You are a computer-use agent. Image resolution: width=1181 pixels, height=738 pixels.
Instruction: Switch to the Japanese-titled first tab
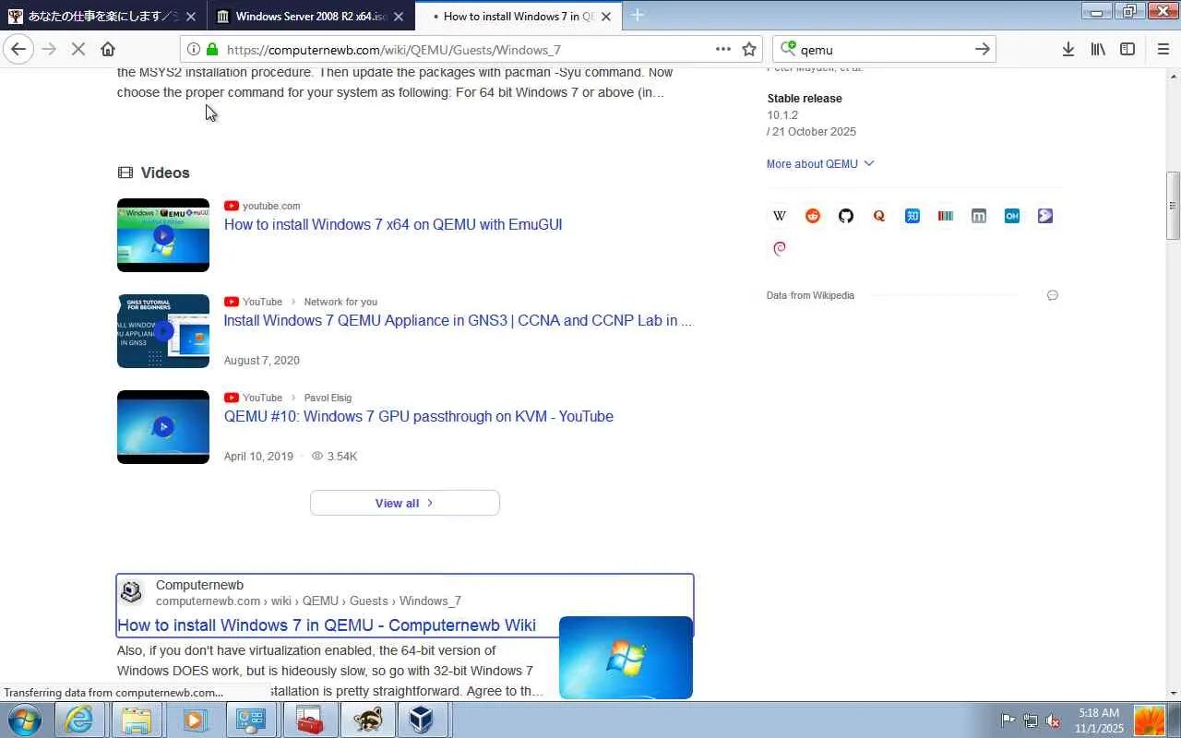[x=102, y=17]
